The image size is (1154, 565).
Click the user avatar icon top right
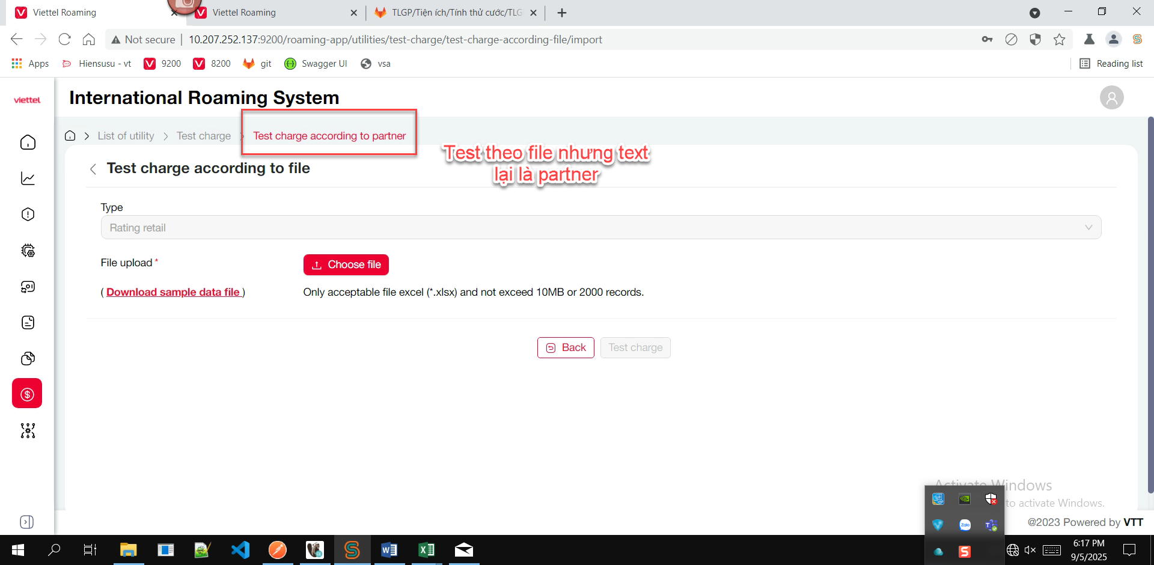click(1111, 97)
